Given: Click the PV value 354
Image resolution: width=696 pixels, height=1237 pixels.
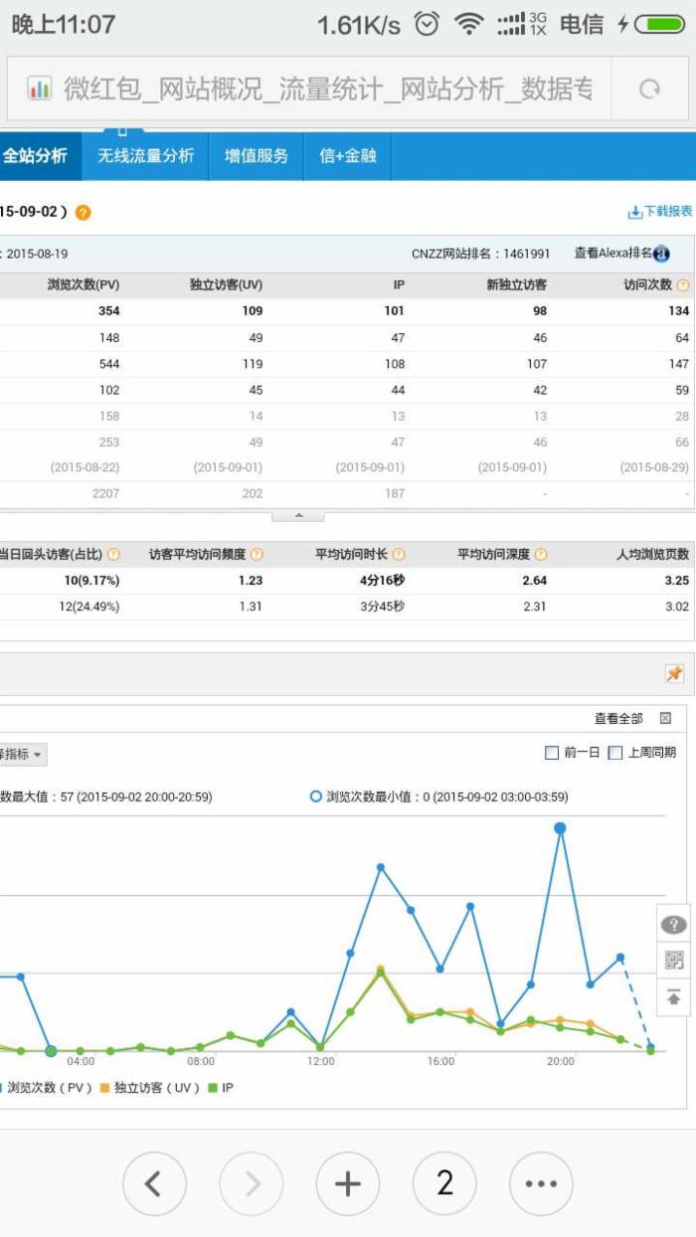Looking at the screenshot, I should pyautogui.click(x=109, y=311).
